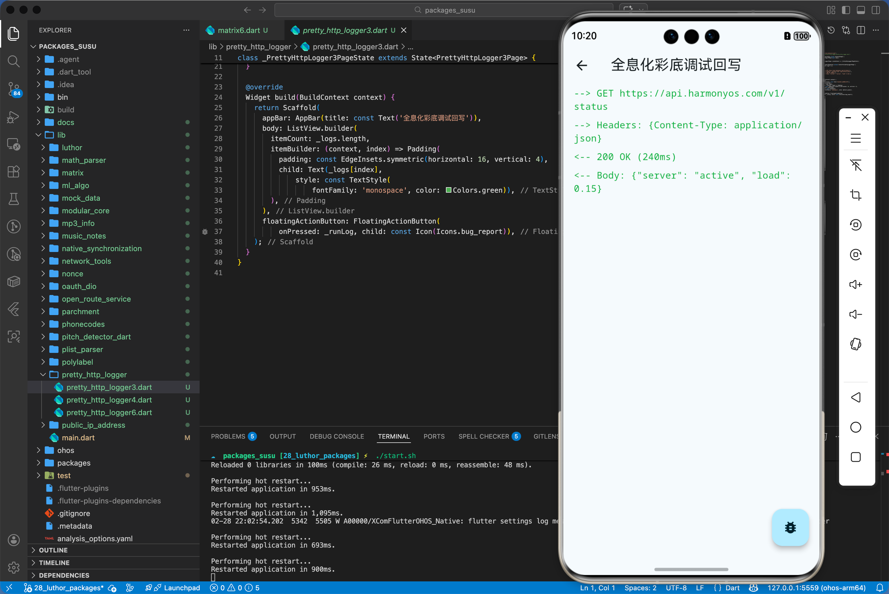Viewport: 889px width, 594px height.
Task: Toggle the secondary side bar layout icon
Action: point(876,10)
